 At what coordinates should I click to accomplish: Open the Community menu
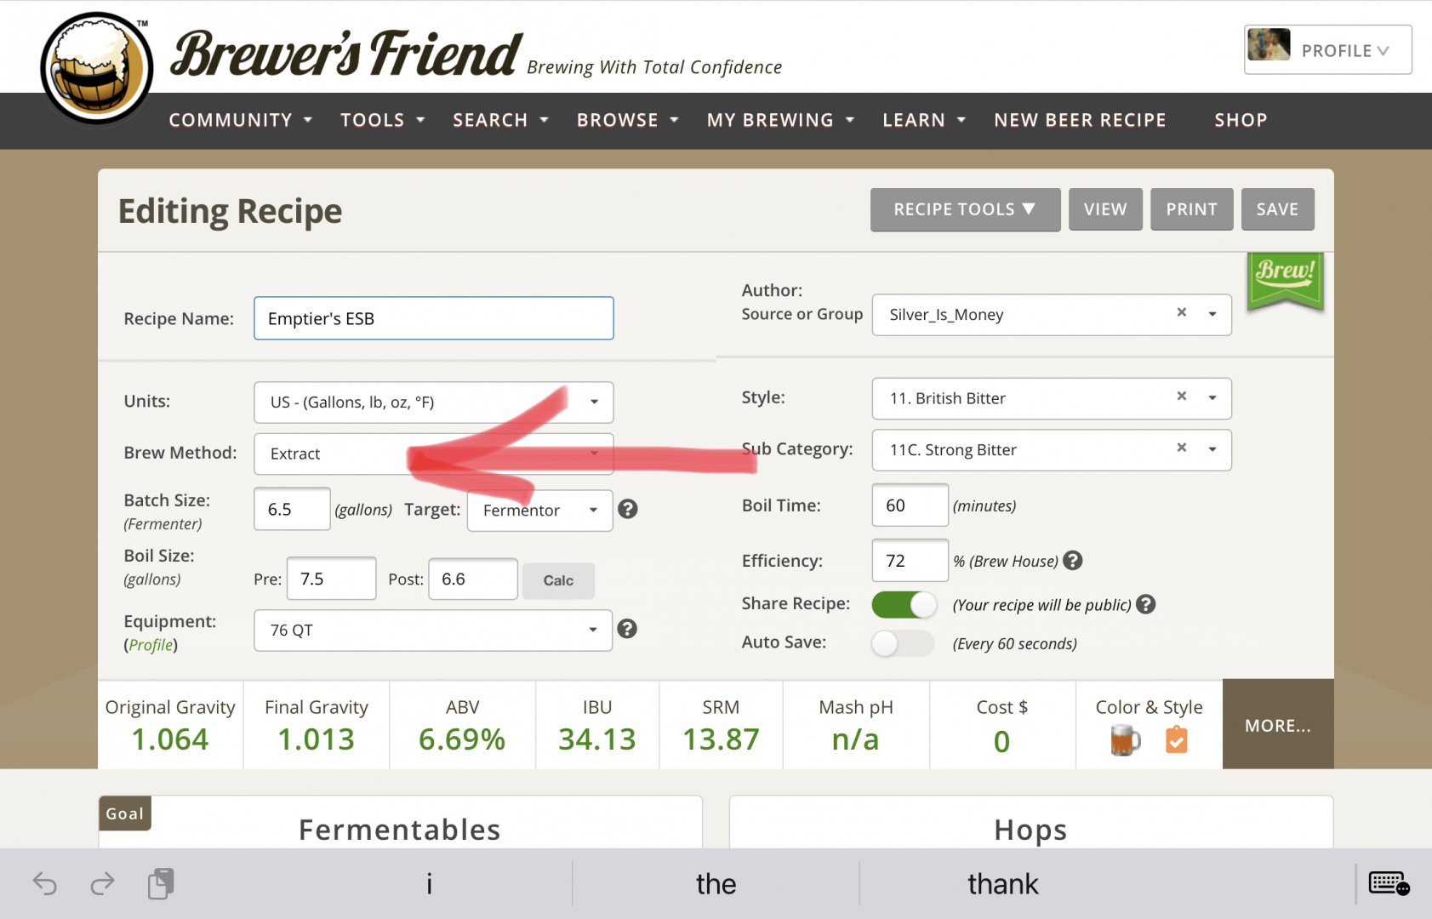coord(240,120)
